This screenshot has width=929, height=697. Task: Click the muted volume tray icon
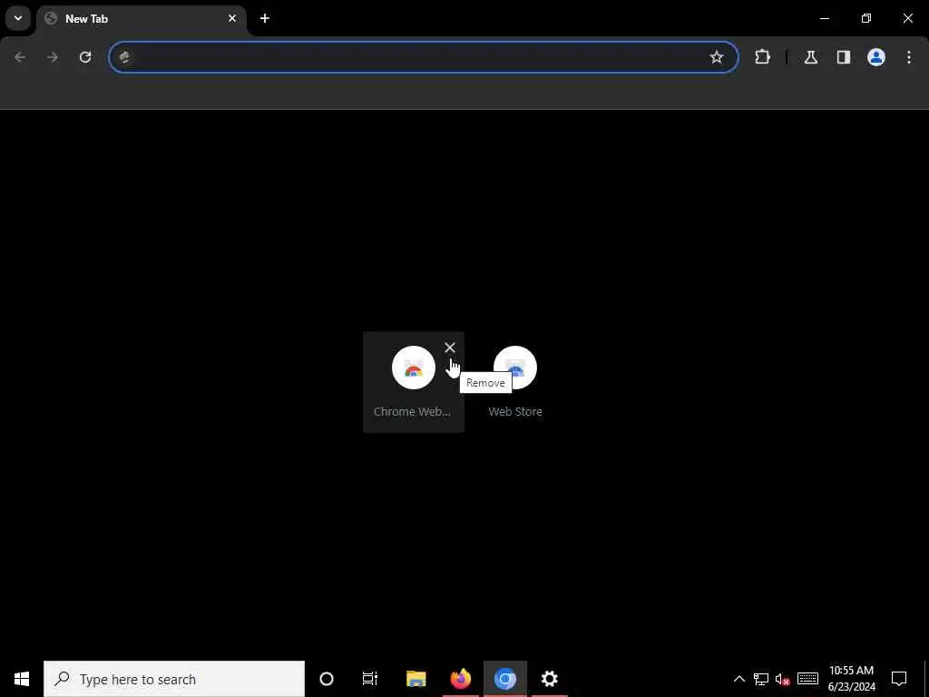[783, 679]
